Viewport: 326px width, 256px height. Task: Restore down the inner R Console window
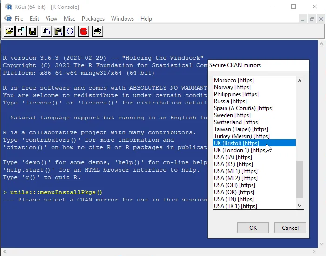point(312,19)
